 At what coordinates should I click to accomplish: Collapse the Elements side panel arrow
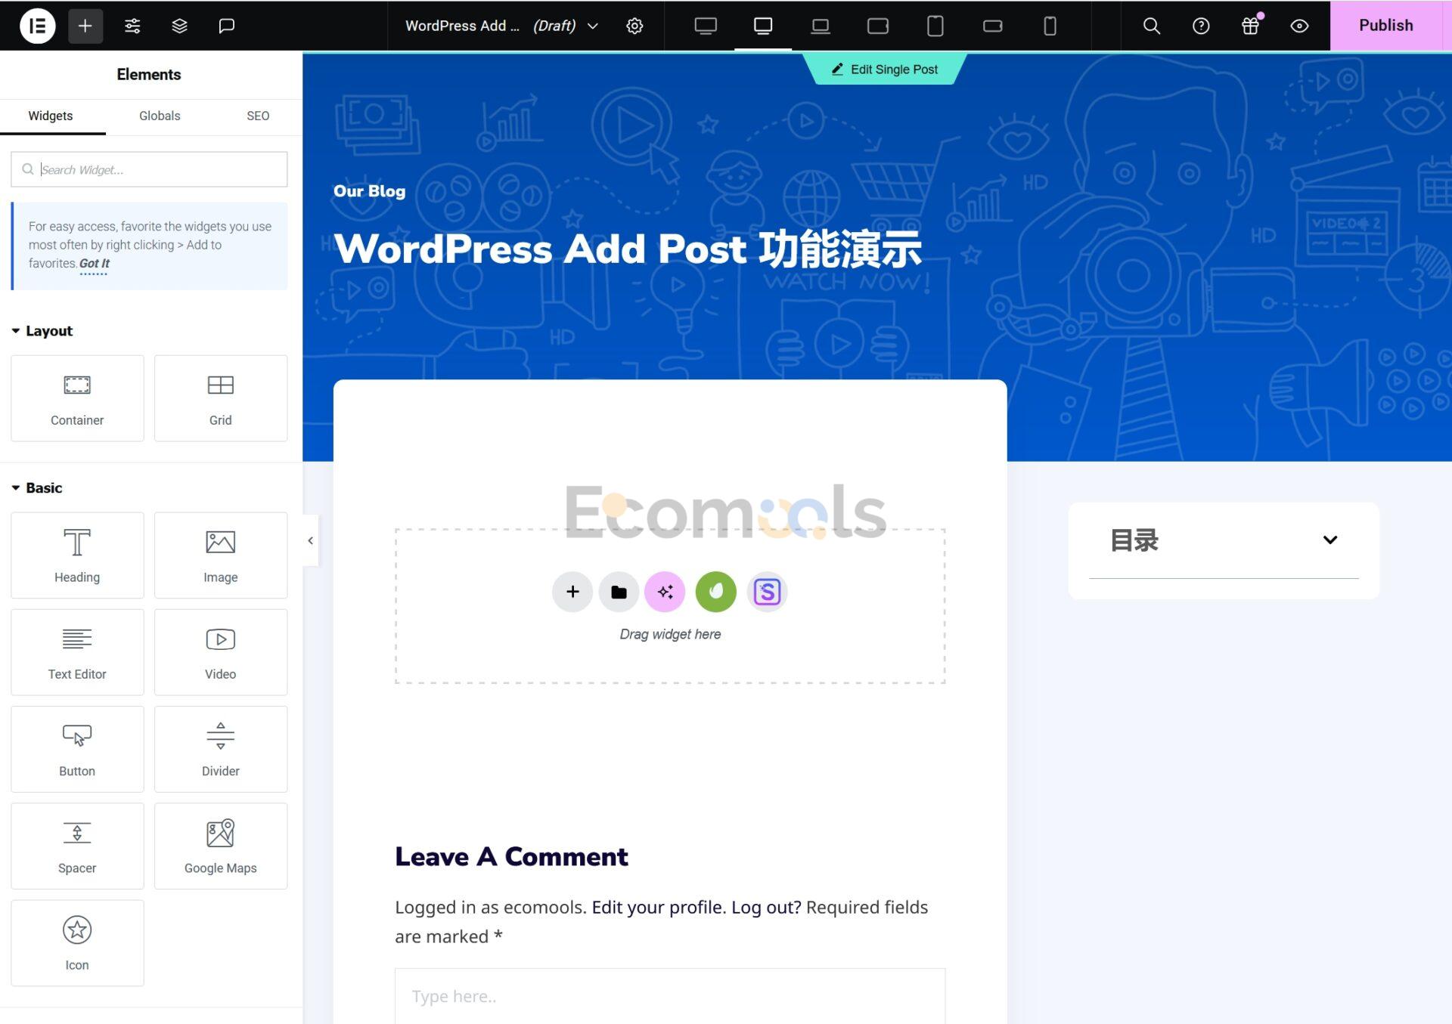click(310, 540)
